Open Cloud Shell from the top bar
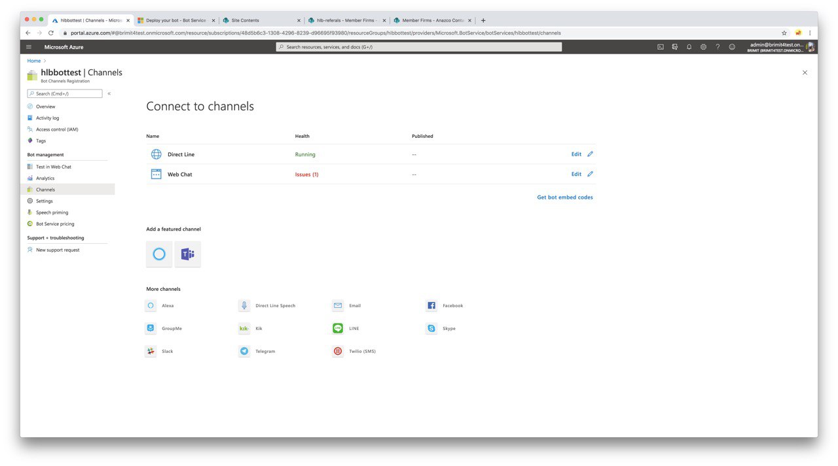The height and width of the screenshot is (466, 838). tap(661, 47)
